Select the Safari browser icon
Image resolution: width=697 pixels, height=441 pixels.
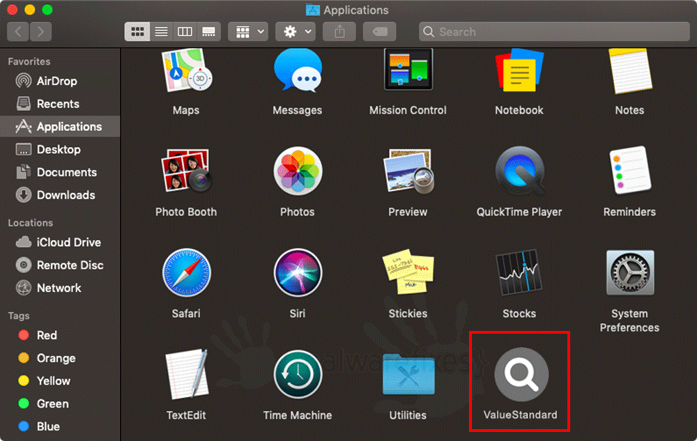click(186, 272)
